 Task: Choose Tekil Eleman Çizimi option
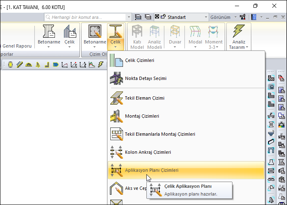[186, 98]
